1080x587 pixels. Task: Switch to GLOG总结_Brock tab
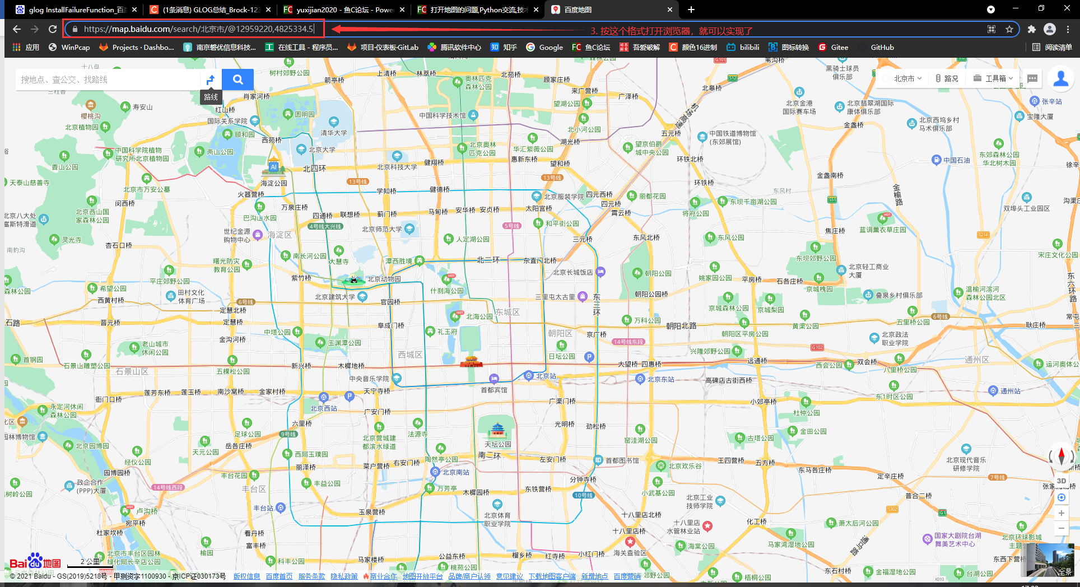click(208, 10)
